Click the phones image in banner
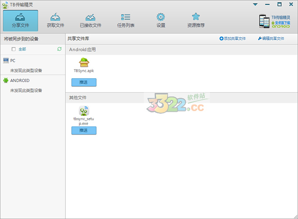Image resolution: width=298 pixels, height=219 pixels. tap(264, 21)
